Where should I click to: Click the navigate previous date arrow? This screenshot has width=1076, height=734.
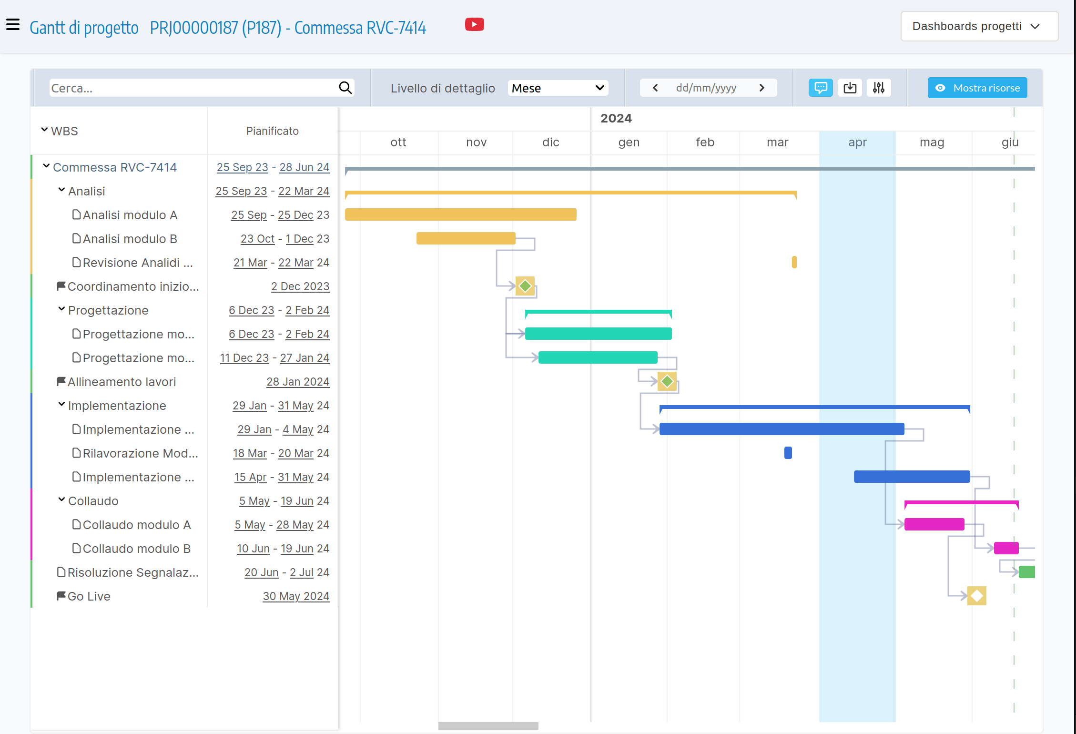click(x=655, y=87)
